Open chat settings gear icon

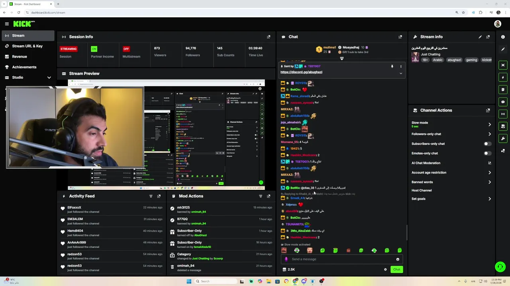coord(385,270)
